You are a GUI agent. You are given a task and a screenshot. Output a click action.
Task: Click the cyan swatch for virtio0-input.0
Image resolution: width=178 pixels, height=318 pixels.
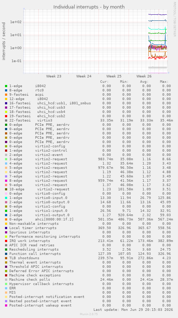click(6, 198)
